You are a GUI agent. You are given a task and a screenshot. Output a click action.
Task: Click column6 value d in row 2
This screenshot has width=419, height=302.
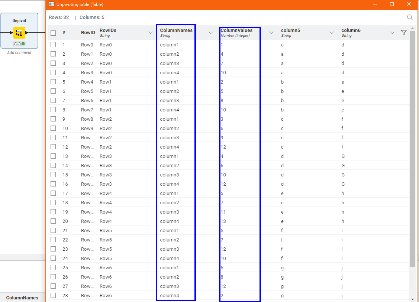point(342,54)
